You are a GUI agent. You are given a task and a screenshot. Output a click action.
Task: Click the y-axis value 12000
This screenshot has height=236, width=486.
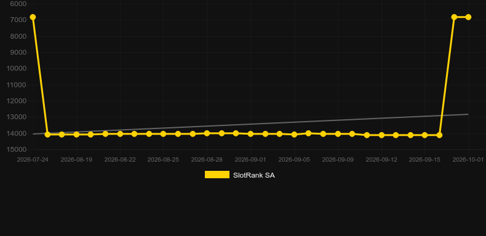(x=17, y=101)
